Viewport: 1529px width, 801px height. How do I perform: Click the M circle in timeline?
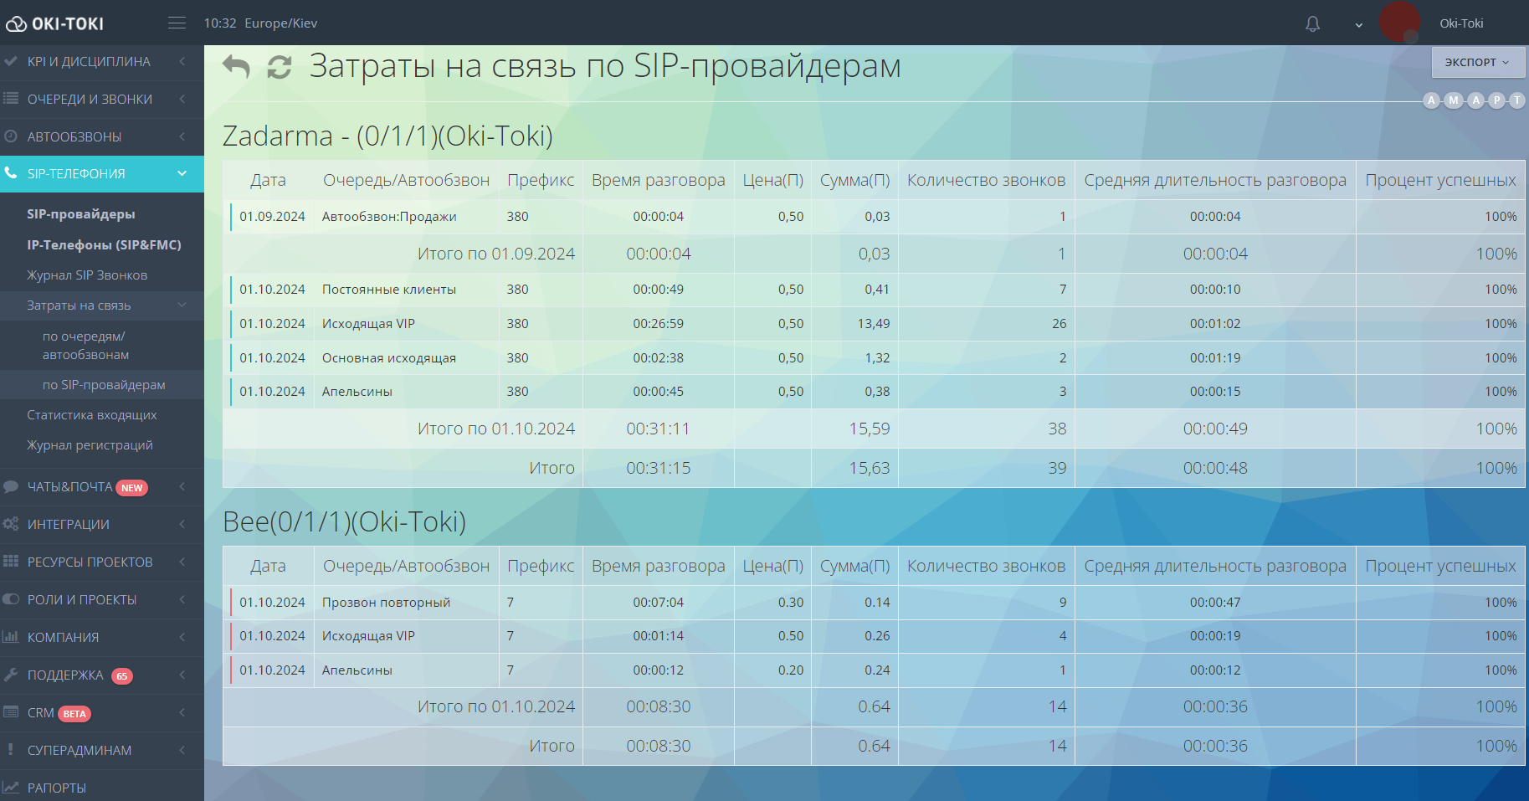[1454, 100]
